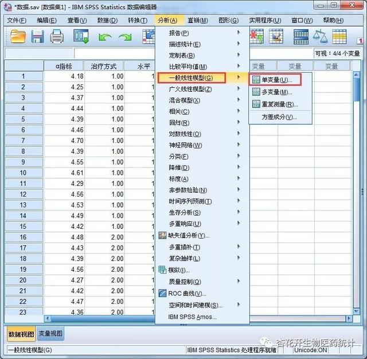Click the scroll down arrow of vertical scrollbar
Image resolution: width=367 pixels, height=359 pixels.
click(x=356, y=311)
